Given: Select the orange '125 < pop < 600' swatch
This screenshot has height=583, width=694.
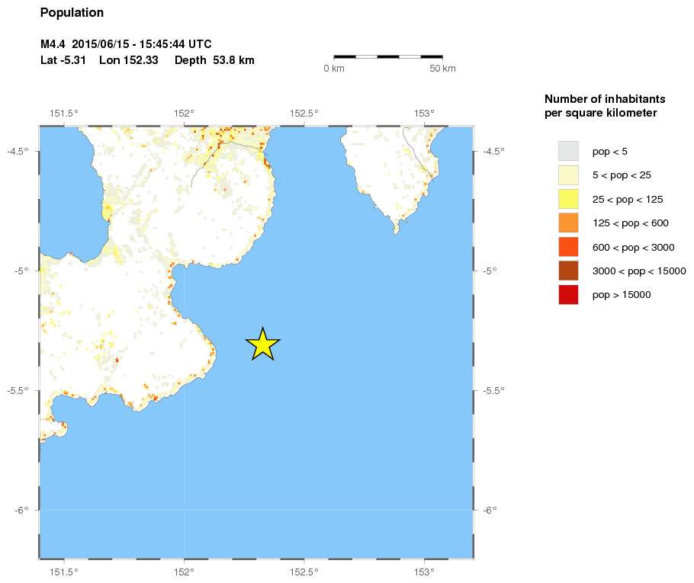Looking at the screenshot, I should 568,223.
